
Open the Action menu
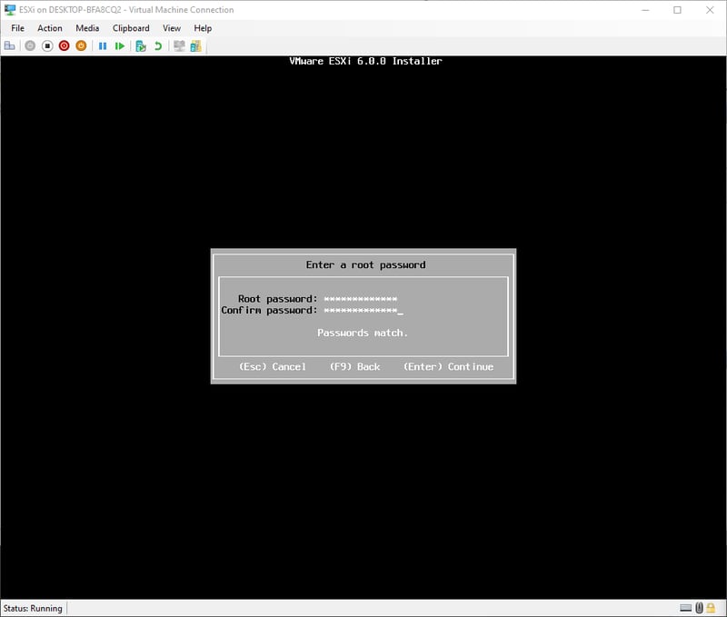point(50,28)
